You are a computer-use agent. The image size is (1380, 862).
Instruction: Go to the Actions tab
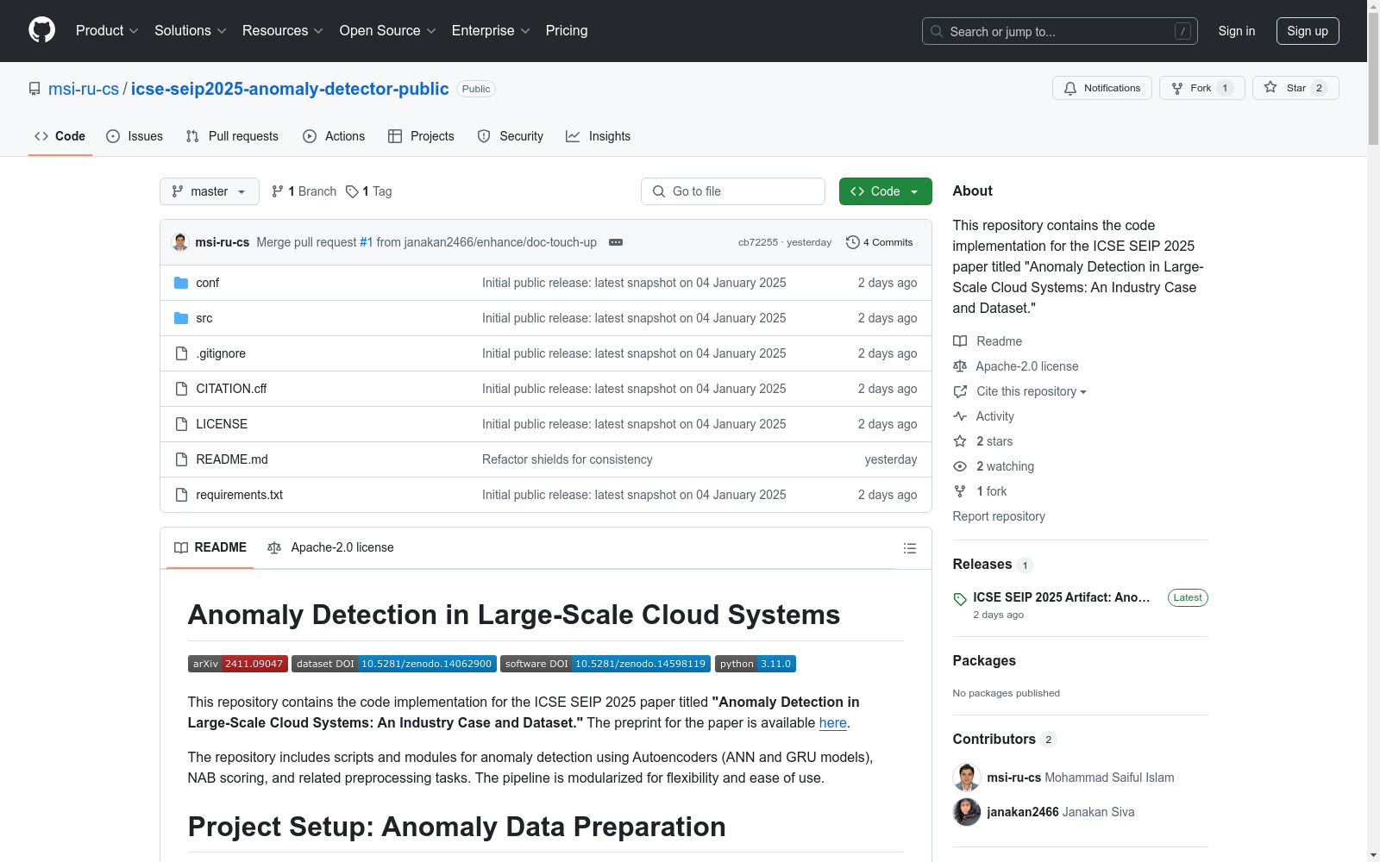pos(334,136)
